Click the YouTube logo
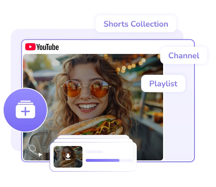 [x=42, y=47]
